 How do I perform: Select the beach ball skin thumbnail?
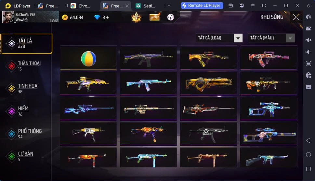pos(88,58)
